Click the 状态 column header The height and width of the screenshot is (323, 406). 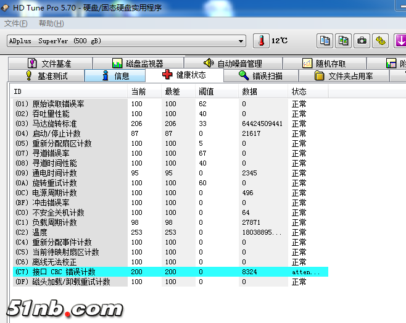(299, 91)
